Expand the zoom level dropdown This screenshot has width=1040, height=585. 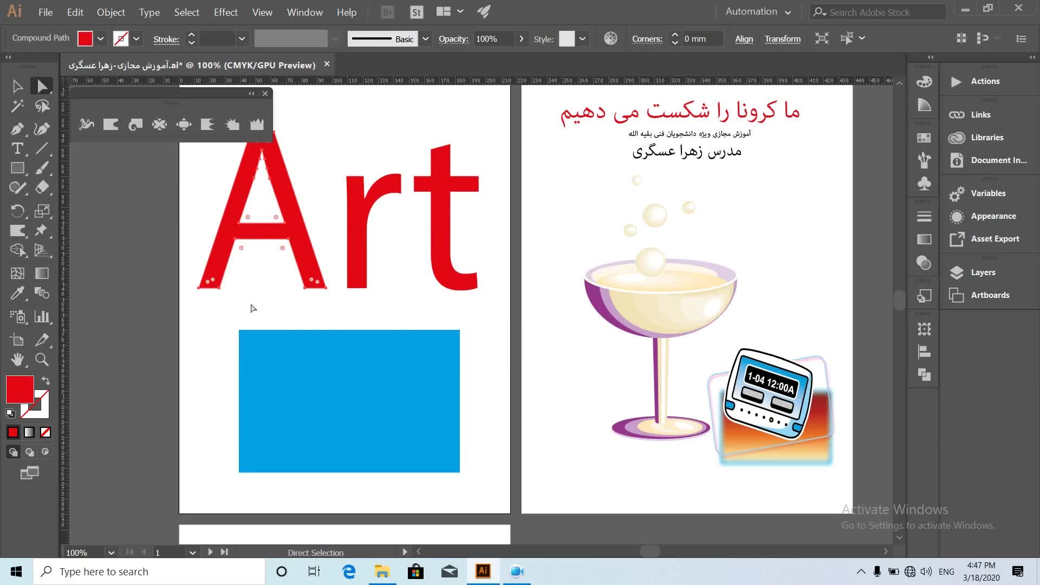111,552
